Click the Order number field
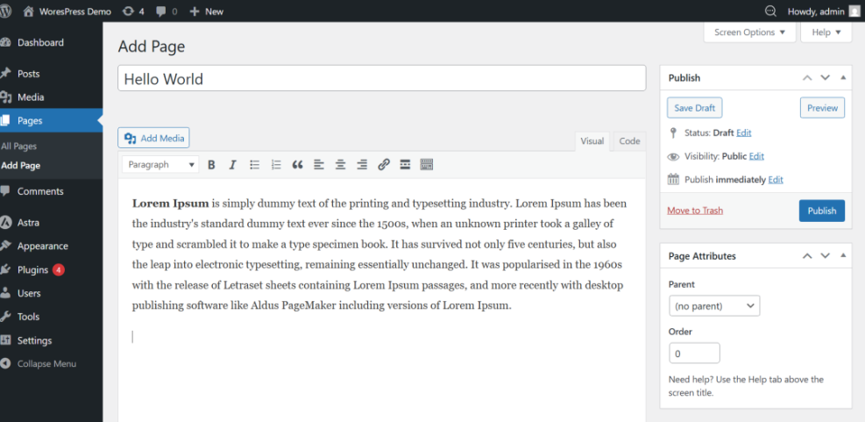This screenshot has width=865, height=422. click(x=694, y=353)
